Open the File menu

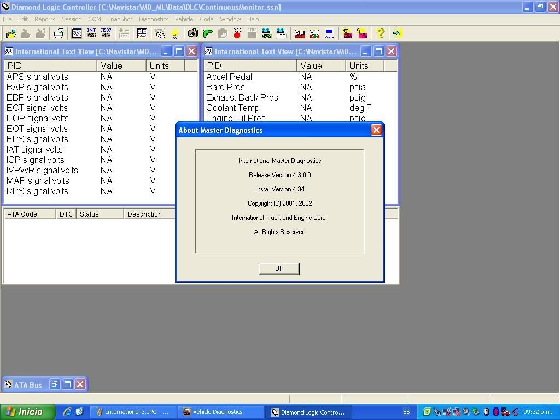[7, 19]
